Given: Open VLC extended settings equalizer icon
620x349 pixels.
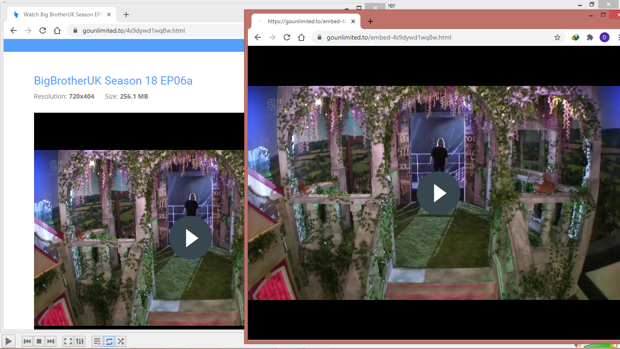Looking at the screenshot, I should [x=80, y=341].
